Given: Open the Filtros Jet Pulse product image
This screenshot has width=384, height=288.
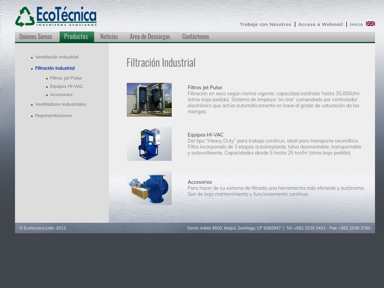Looking at the screenshot, I should pyautogui.click(x=149, y=100).
